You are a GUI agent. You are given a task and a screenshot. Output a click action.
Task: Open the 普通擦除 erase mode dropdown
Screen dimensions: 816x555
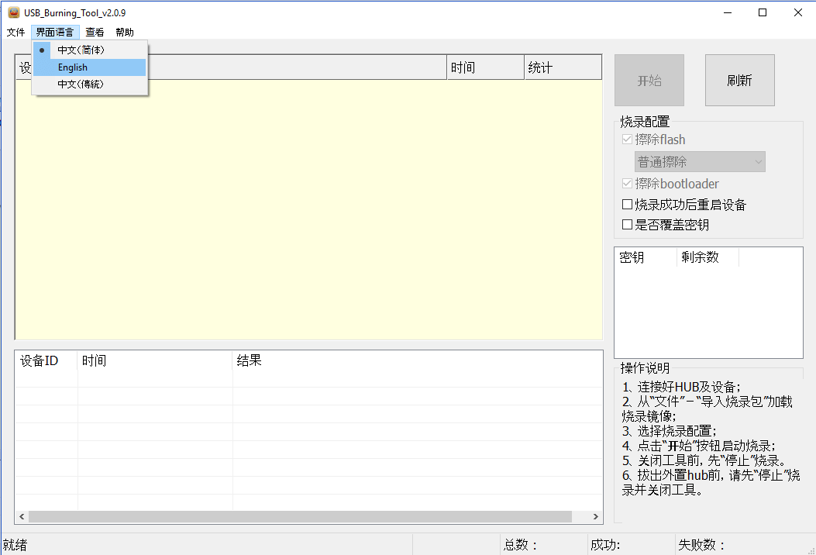point(700,162)
